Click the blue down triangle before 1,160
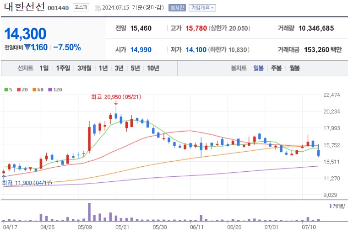 tap(27, 47)
